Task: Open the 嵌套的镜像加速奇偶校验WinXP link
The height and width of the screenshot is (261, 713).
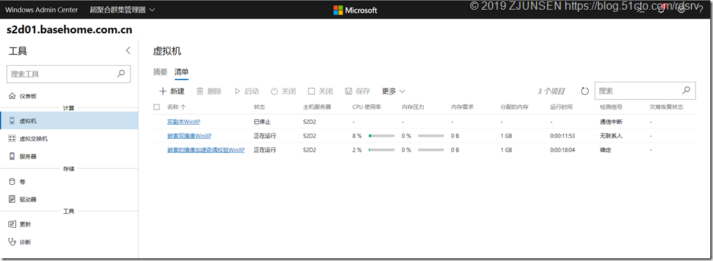Action: [x=206, y=150]
